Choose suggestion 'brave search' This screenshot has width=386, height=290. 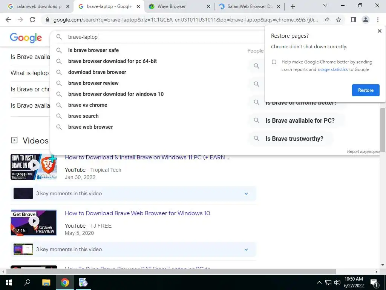click(x=83, y=116)
